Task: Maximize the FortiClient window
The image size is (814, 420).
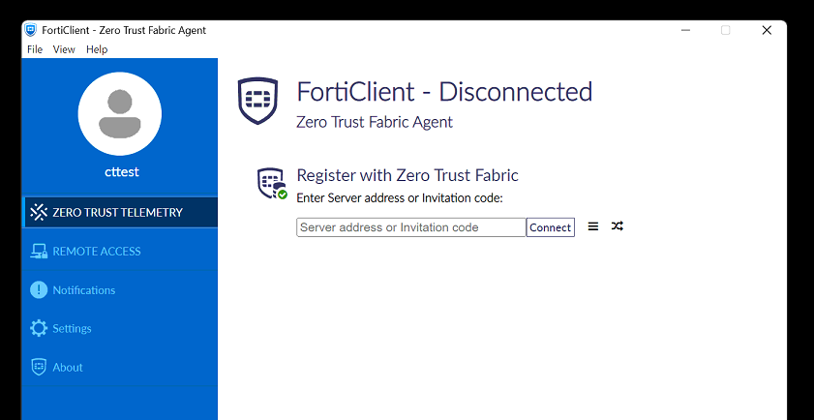Action: coord(726,30)
